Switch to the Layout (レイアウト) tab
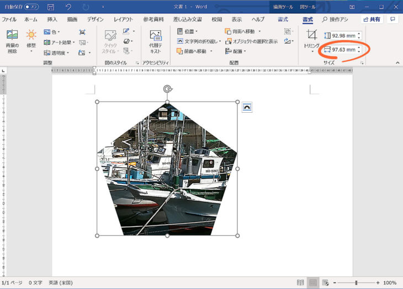 123,19
